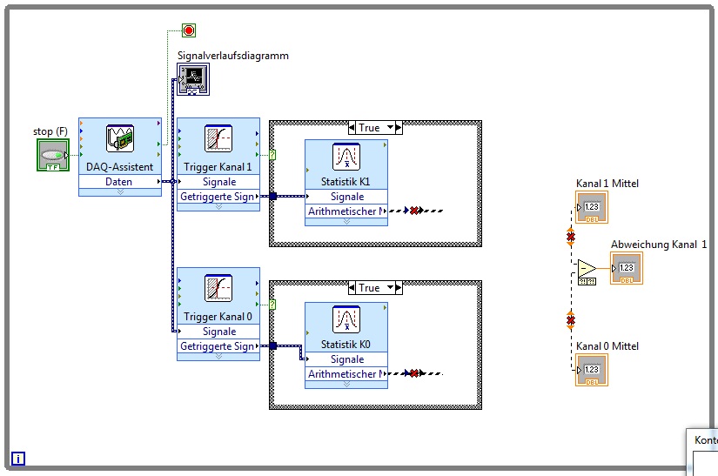
Task: Select the Signalverlaufsdiagramm label
Action: coord(233,56)
